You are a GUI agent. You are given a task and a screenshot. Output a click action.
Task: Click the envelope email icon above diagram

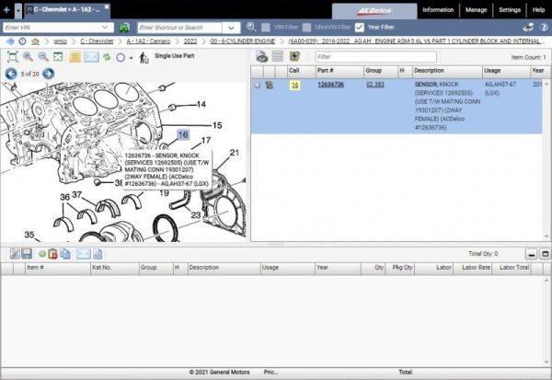coord(92,57)
